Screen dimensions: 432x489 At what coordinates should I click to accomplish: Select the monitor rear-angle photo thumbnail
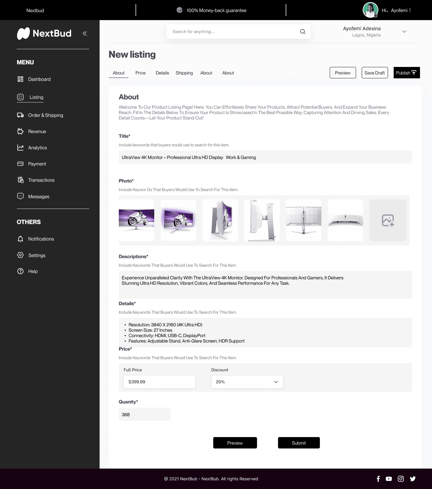point(220,220)
